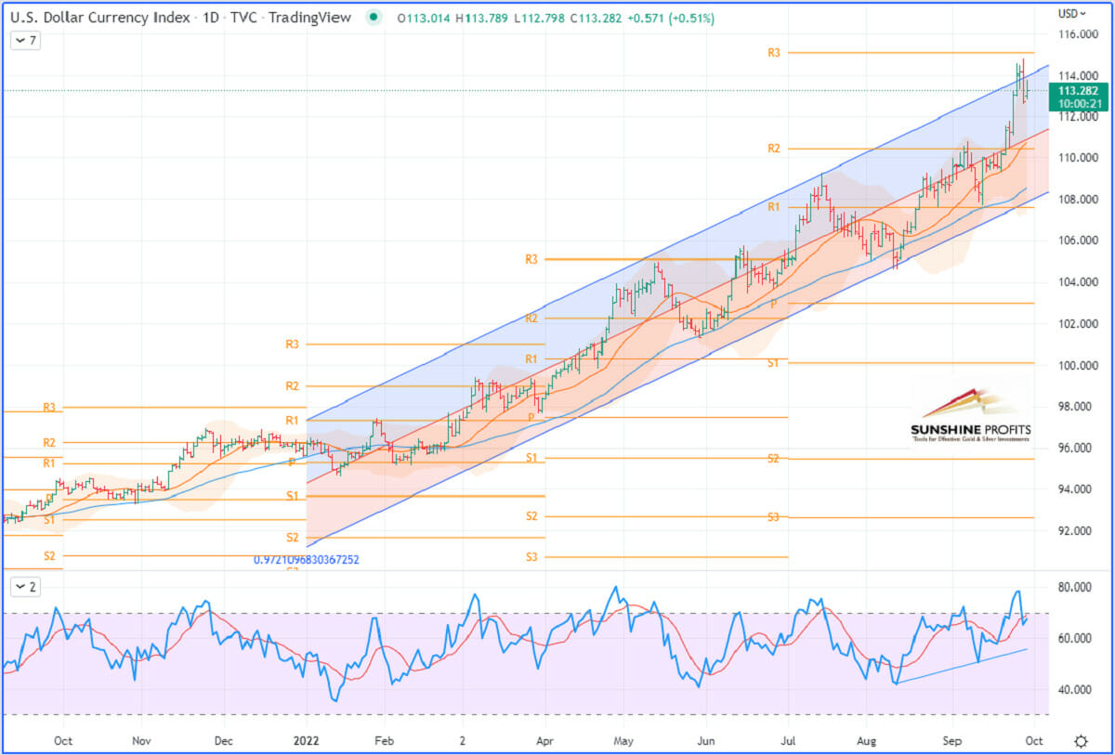Click the 2022 label on time axis
This screenshot has width=1115, height=755.
click(x=306, y=741)
